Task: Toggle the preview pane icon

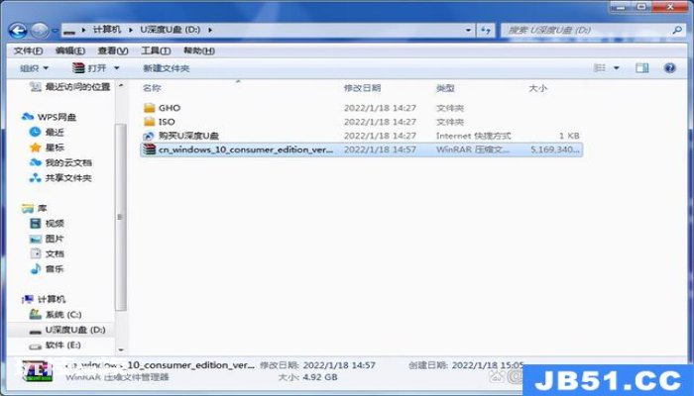Action: click(641, 67)
